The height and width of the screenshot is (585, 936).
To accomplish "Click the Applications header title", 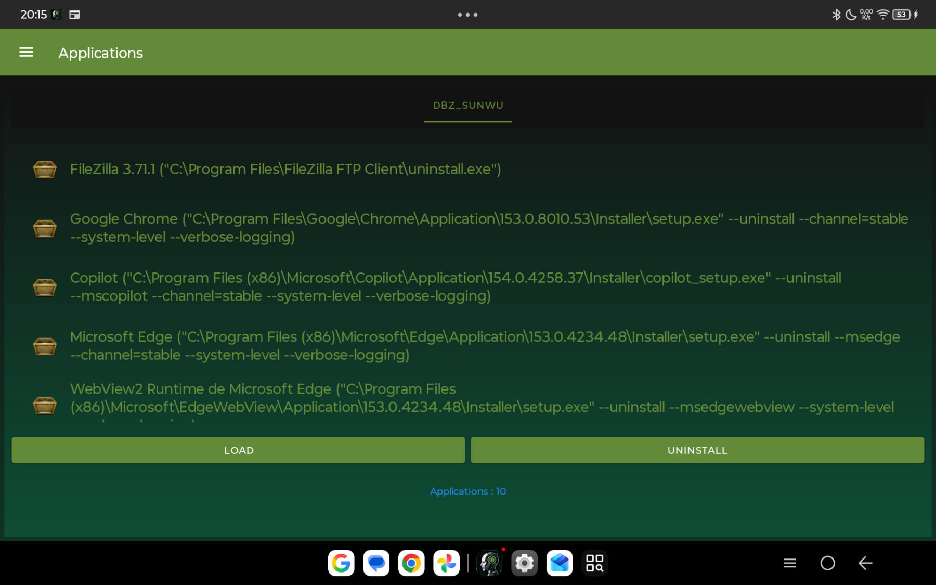I will click(x=100, y=53).
